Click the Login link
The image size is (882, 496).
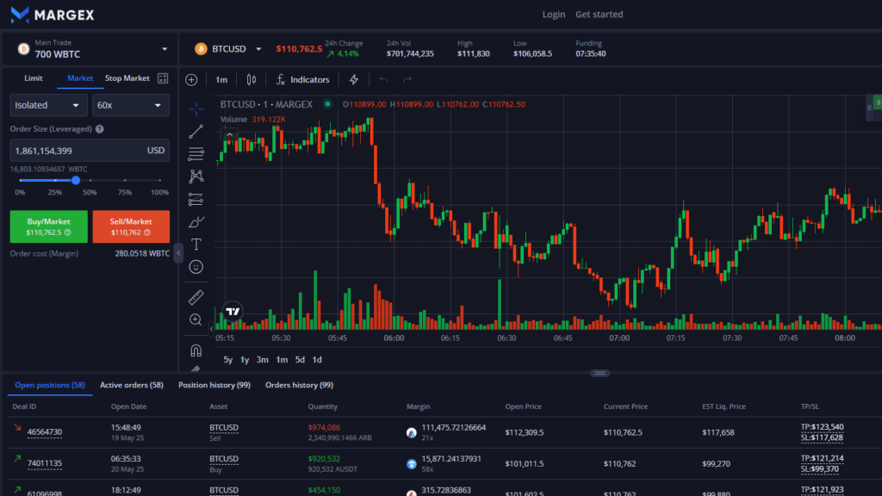coord(554,15)
